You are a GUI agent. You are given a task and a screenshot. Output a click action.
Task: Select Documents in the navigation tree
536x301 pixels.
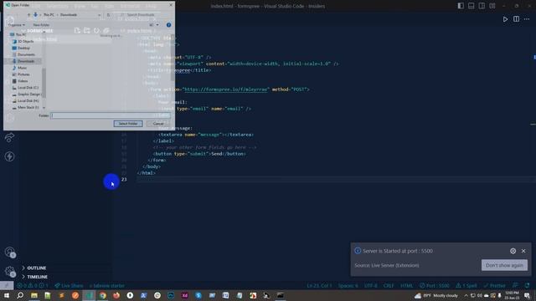click(x=23, y=54)
